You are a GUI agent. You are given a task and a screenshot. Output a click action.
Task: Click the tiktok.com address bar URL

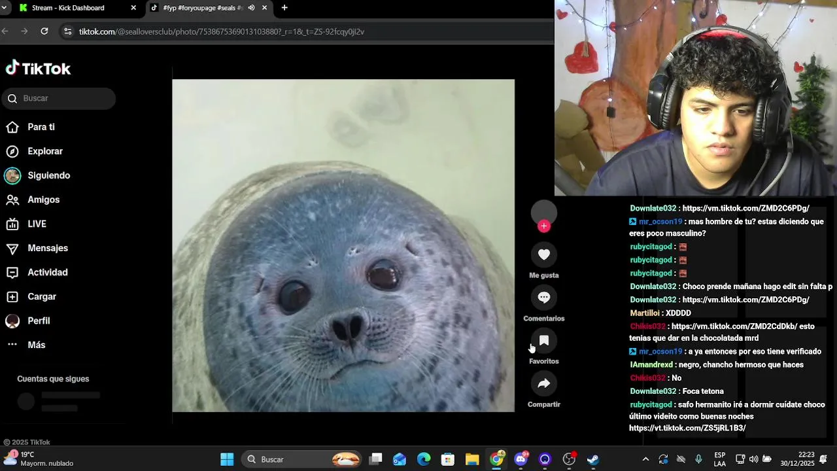point(222,31)
